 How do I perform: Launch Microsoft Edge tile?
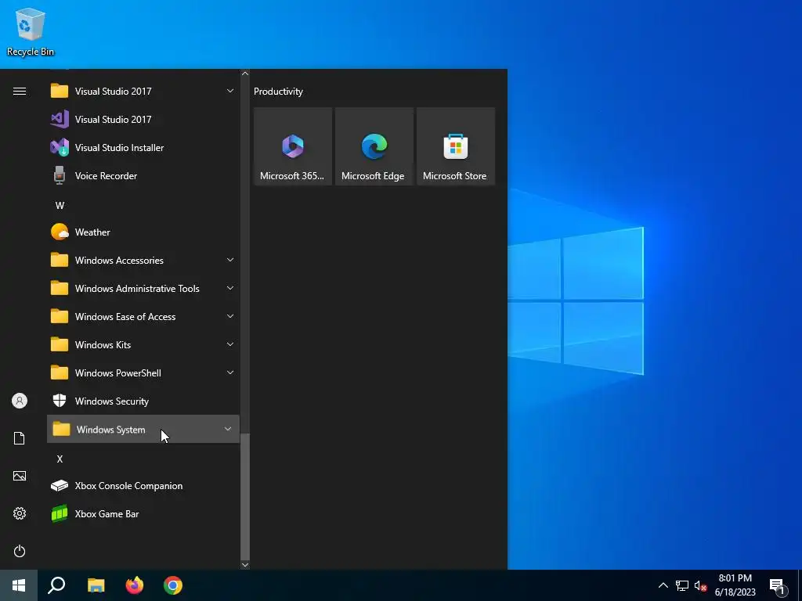[x=374, y=146]
